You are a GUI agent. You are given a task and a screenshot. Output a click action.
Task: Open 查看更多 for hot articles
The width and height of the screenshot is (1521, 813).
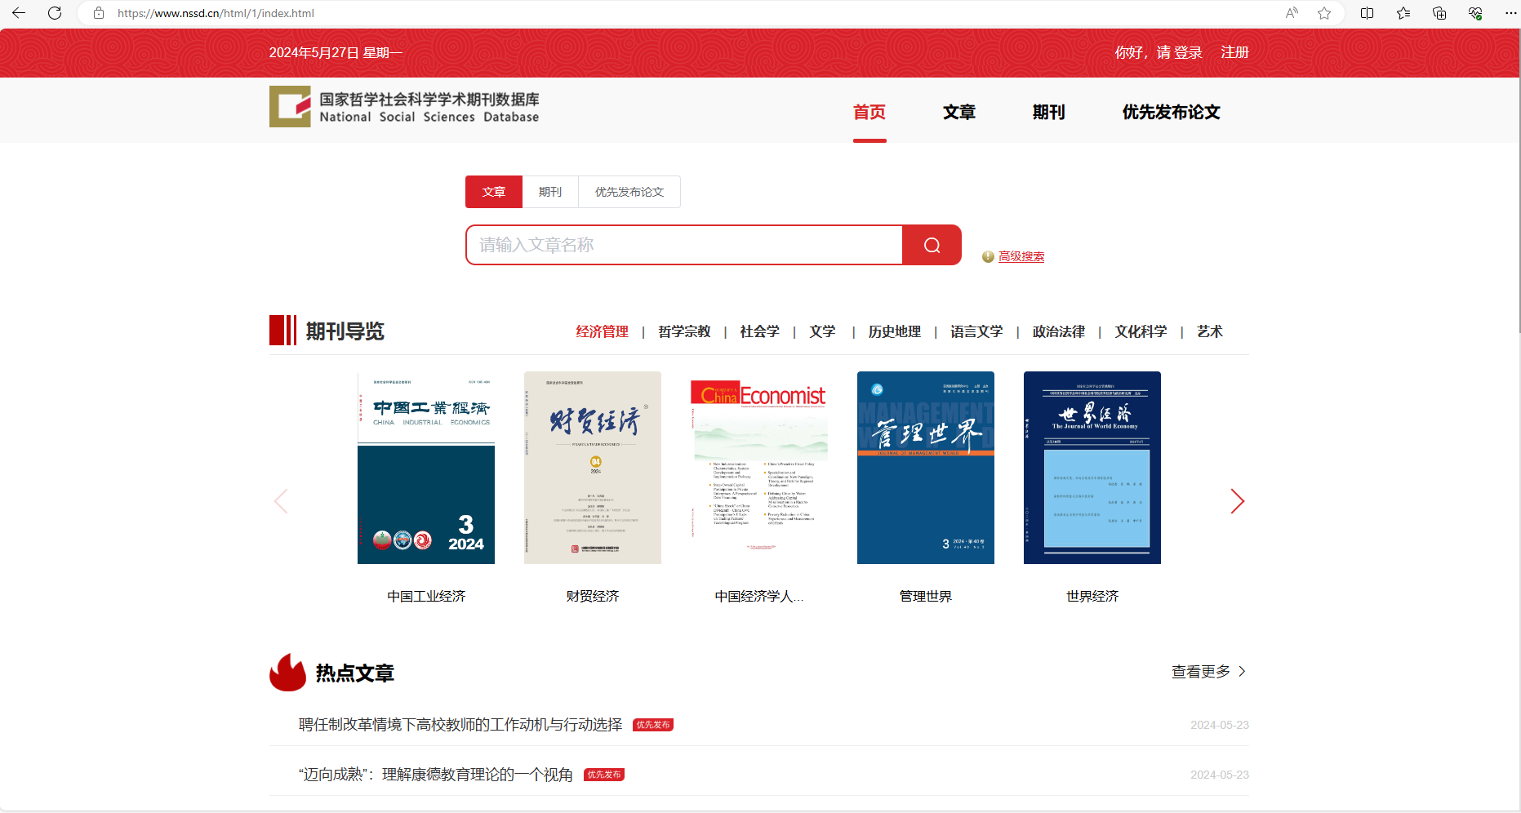point(1208,672)
